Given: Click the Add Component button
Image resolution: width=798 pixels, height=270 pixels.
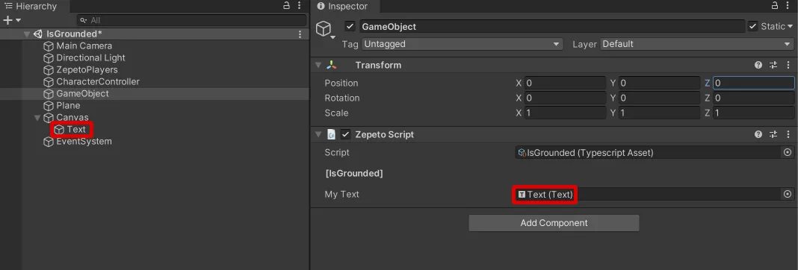Looking at the screenshot, I should [554, 223].
